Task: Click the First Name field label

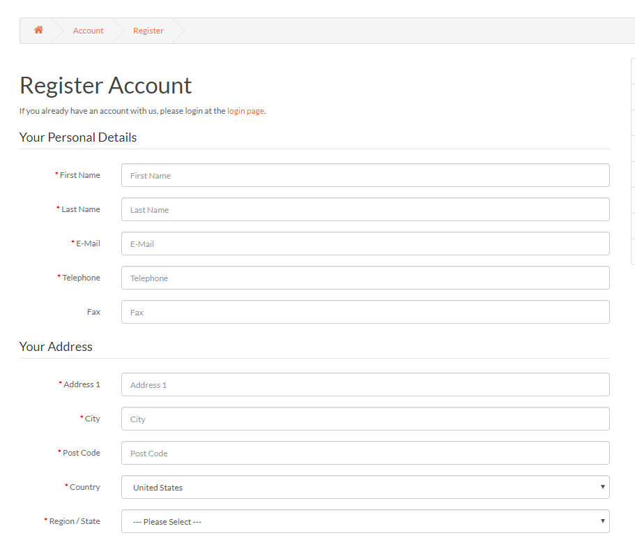Action: 79,175
